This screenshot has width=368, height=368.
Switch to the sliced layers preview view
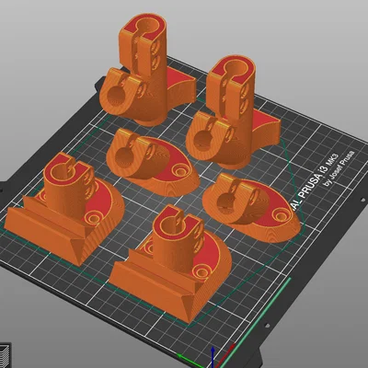(5, 356)
